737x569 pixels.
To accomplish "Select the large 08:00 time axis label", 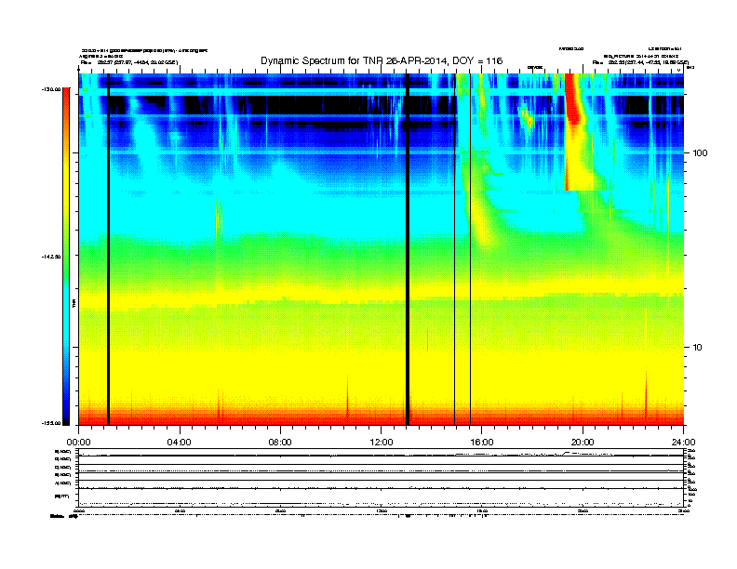I will coord(280,443).
